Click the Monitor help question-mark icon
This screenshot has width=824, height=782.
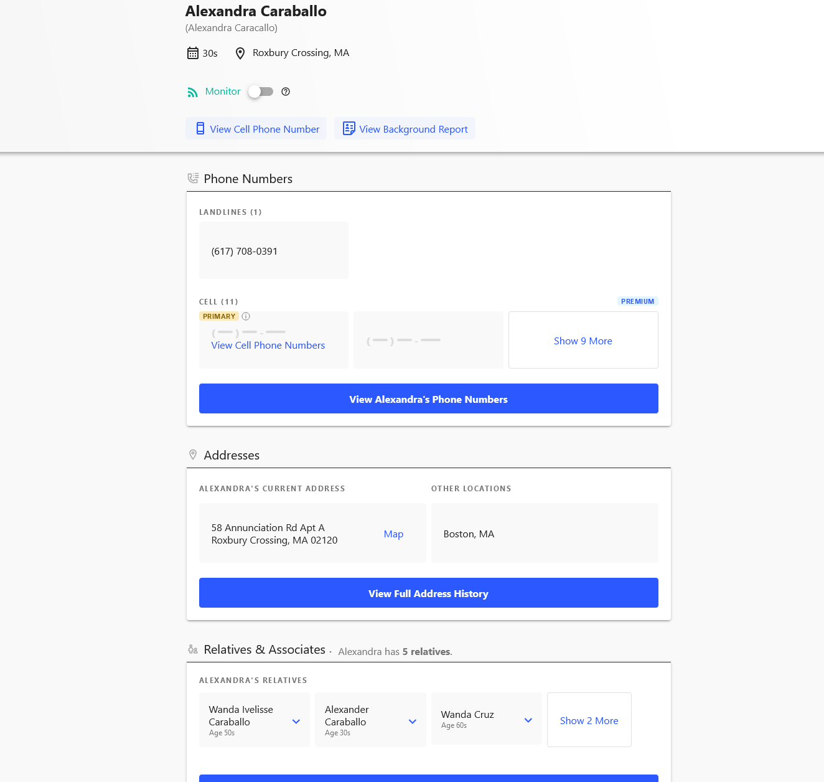286,92
